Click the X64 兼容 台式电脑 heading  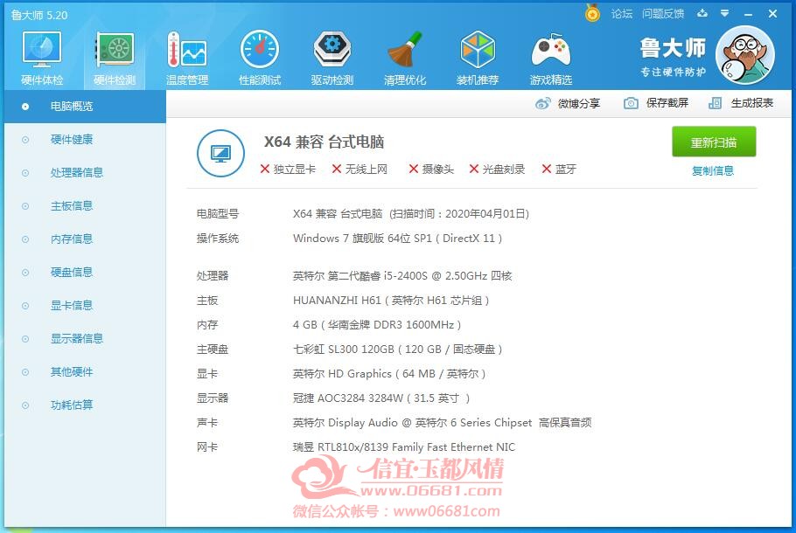pyautogui.click(x=324, y=142)
